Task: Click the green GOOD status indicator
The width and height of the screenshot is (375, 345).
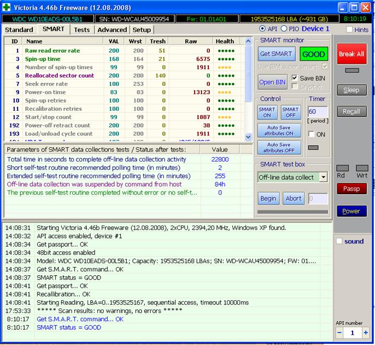Action: pos(314,54)
